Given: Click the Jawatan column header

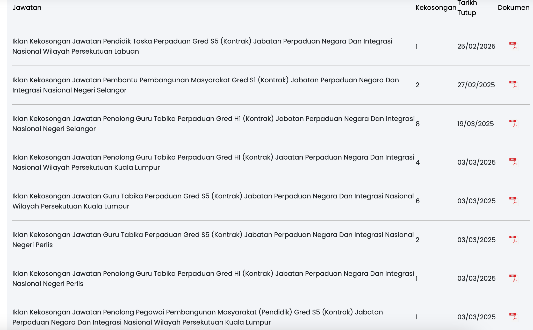Looking at the screenshot, I should [x=27, y=8].
